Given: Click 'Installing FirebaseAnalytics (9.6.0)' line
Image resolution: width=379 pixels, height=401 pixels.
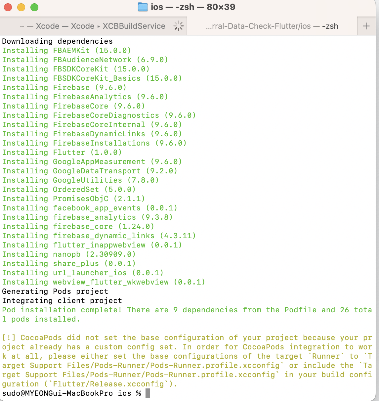Looking at the screenshot, I should (x=85, y=97).
